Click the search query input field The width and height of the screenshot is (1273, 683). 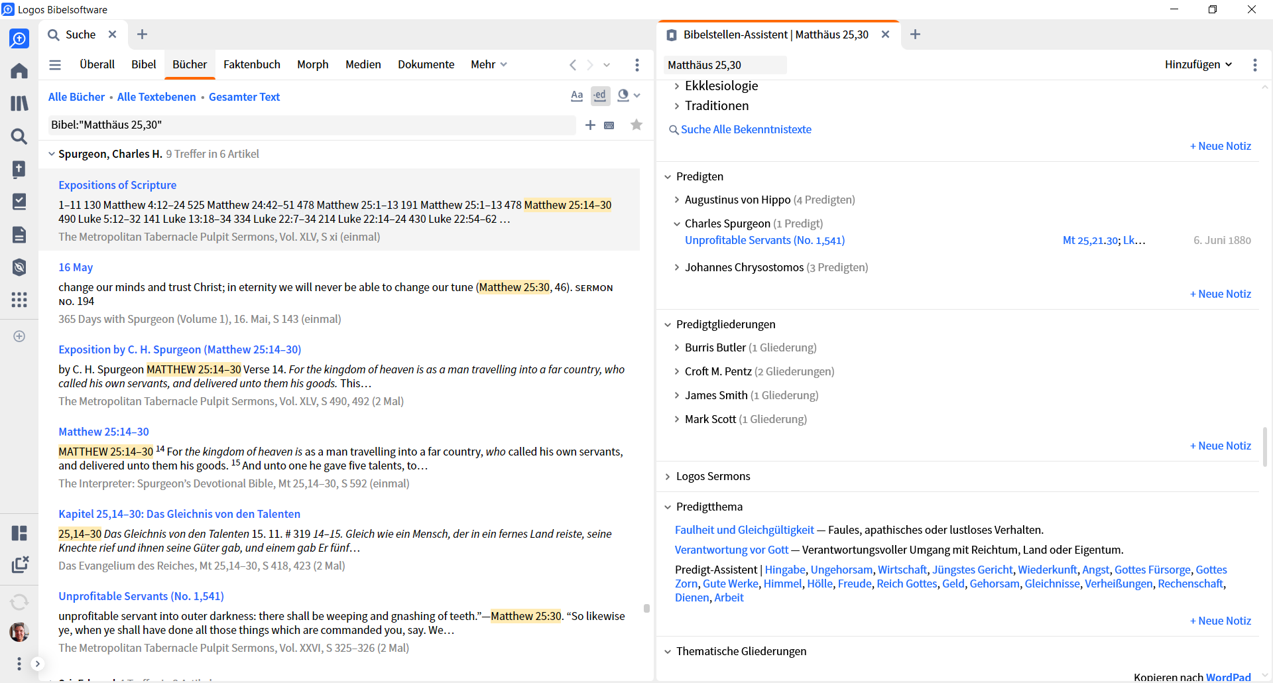(x=312, y=125)
